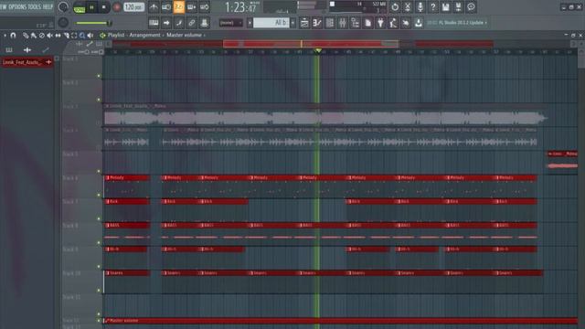
Task: Expand the arrow next to FL Studio update
Action: 485,23
